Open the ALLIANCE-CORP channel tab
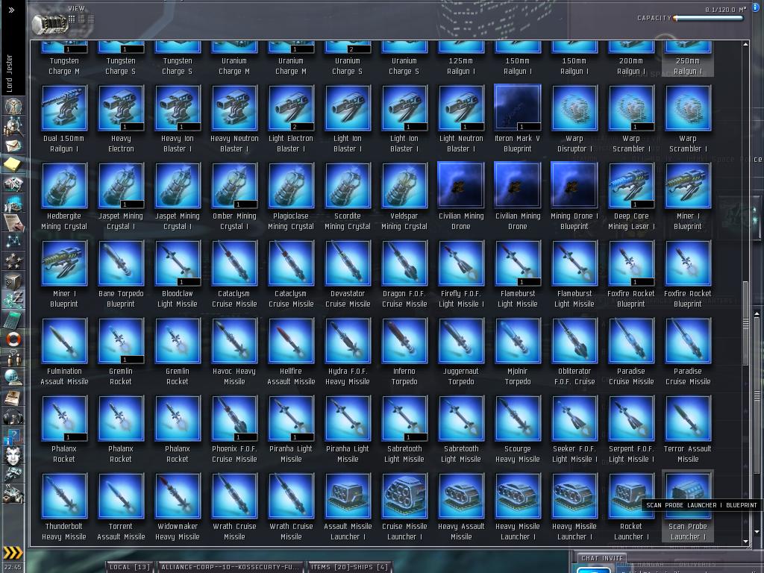Screen dimensions: 764x573 230,567
